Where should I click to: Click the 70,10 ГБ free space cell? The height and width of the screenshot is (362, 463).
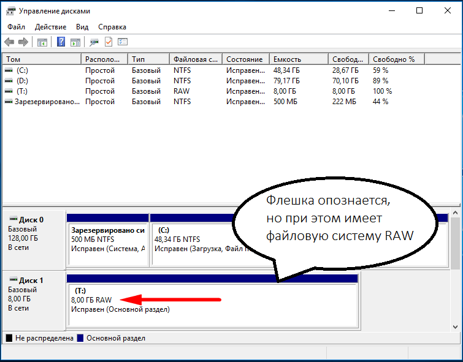345,81
